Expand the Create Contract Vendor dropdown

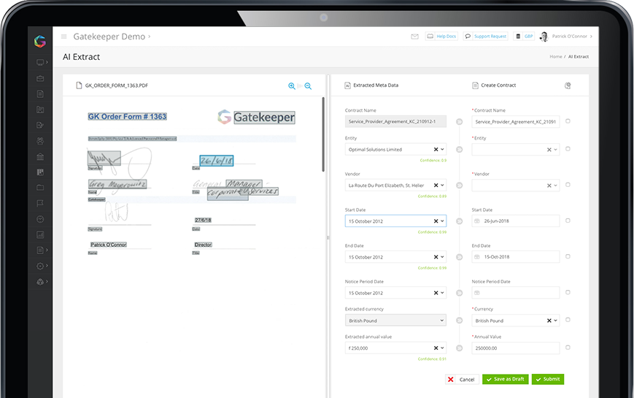555,186
